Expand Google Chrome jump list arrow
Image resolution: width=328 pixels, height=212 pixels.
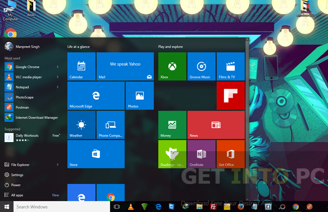57,67
